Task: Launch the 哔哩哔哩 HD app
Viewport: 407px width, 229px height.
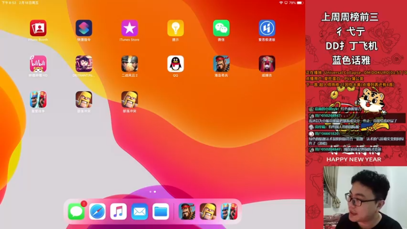Action: 38,64
